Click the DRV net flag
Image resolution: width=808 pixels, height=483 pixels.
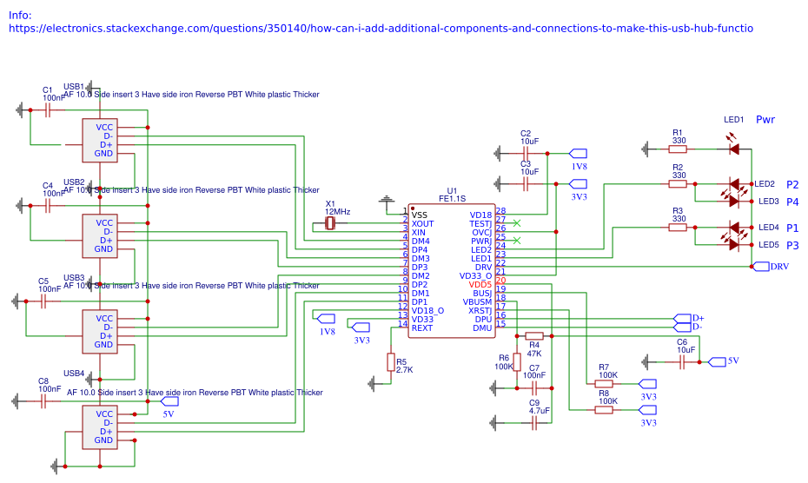click(x=761, y=267)
